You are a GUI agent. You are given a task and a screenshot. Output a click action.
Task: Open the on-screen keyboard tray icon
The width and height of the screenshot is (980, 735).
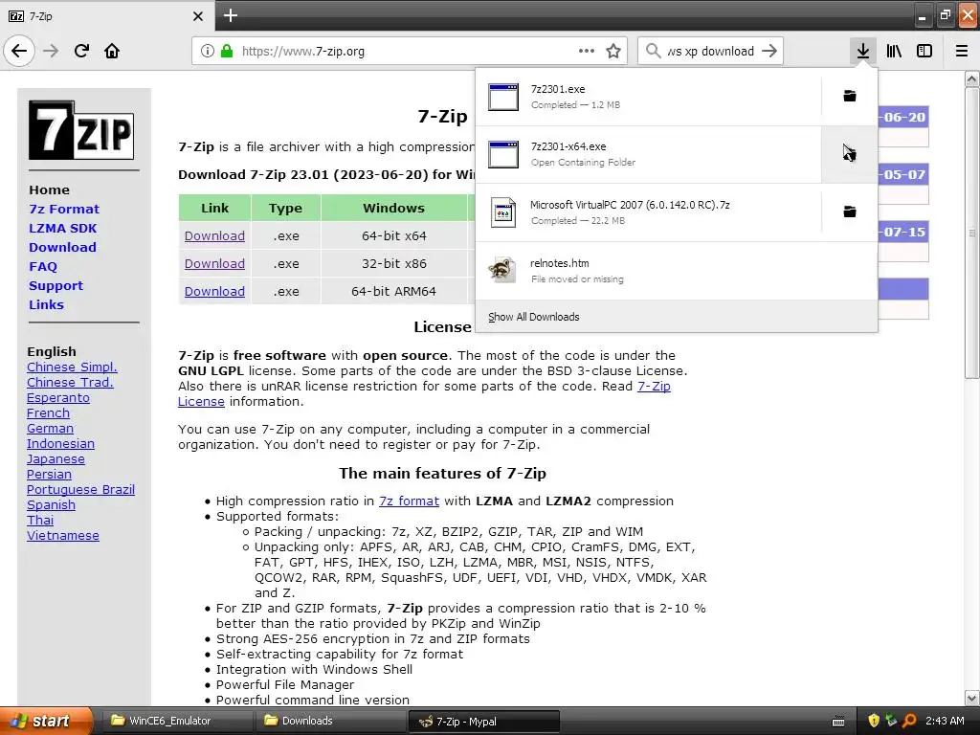pyautogui.click(x=838, y=722)
